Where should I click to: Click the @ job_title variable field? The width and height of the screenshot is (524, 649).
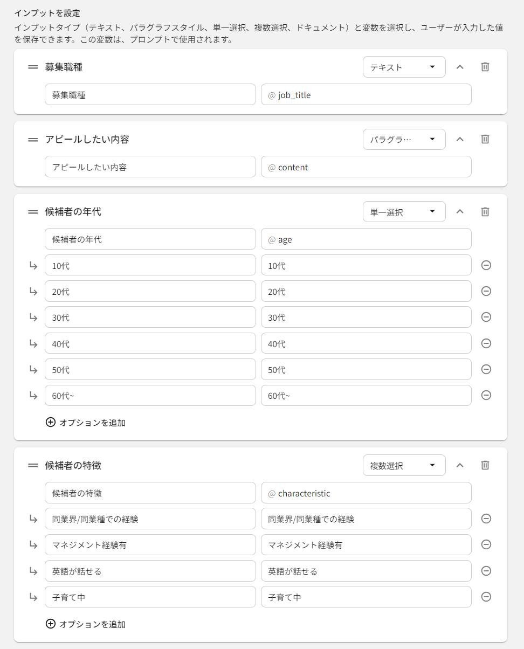click(366, 95)
